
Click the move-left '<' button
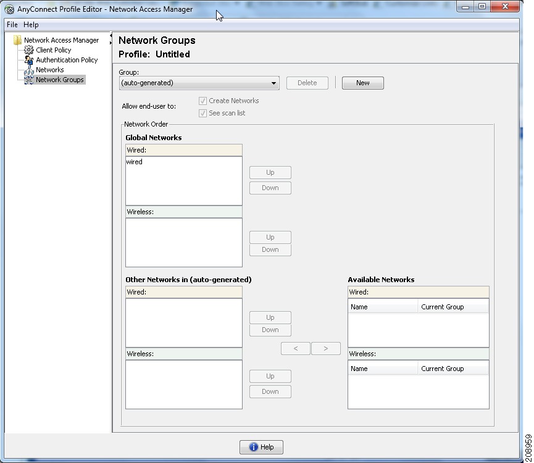296,349
